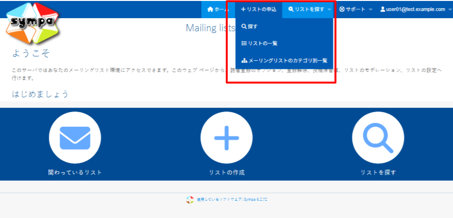Click the Mailing lists page title
453x218 pixels.
210,28
